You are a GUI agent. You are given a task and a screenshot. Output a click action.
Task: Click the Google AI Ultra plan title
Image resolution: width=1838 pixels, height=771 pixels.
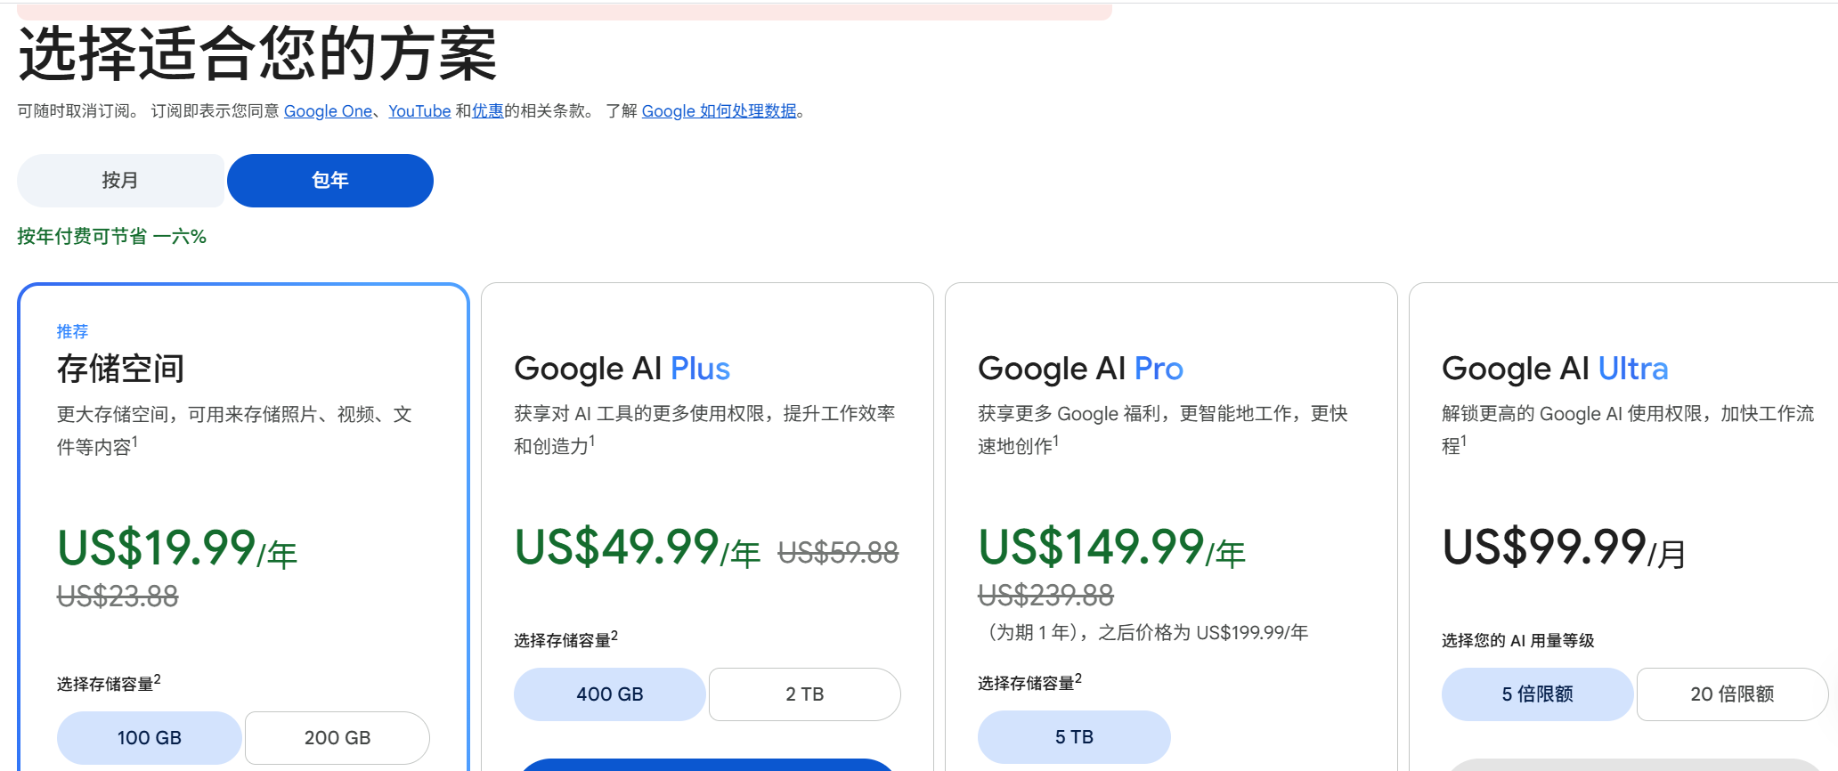pyautogui.click(x=1555, y=369)
